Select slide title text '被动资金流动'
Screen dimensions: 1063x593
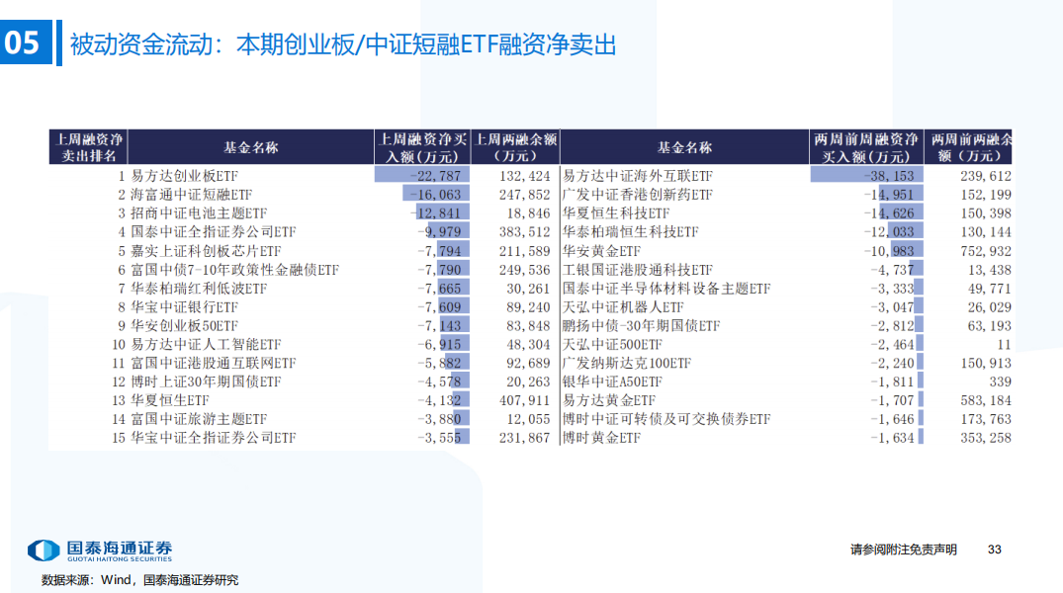click(141, 44)
